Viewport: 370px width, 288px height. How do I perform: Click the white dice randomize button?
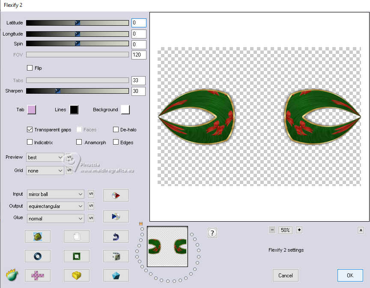116,256
